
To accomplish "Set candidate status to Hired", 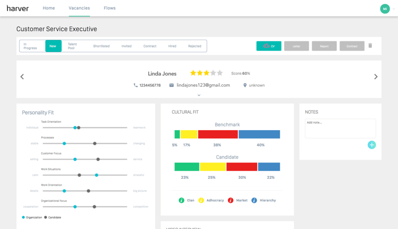I will point(172,46).
